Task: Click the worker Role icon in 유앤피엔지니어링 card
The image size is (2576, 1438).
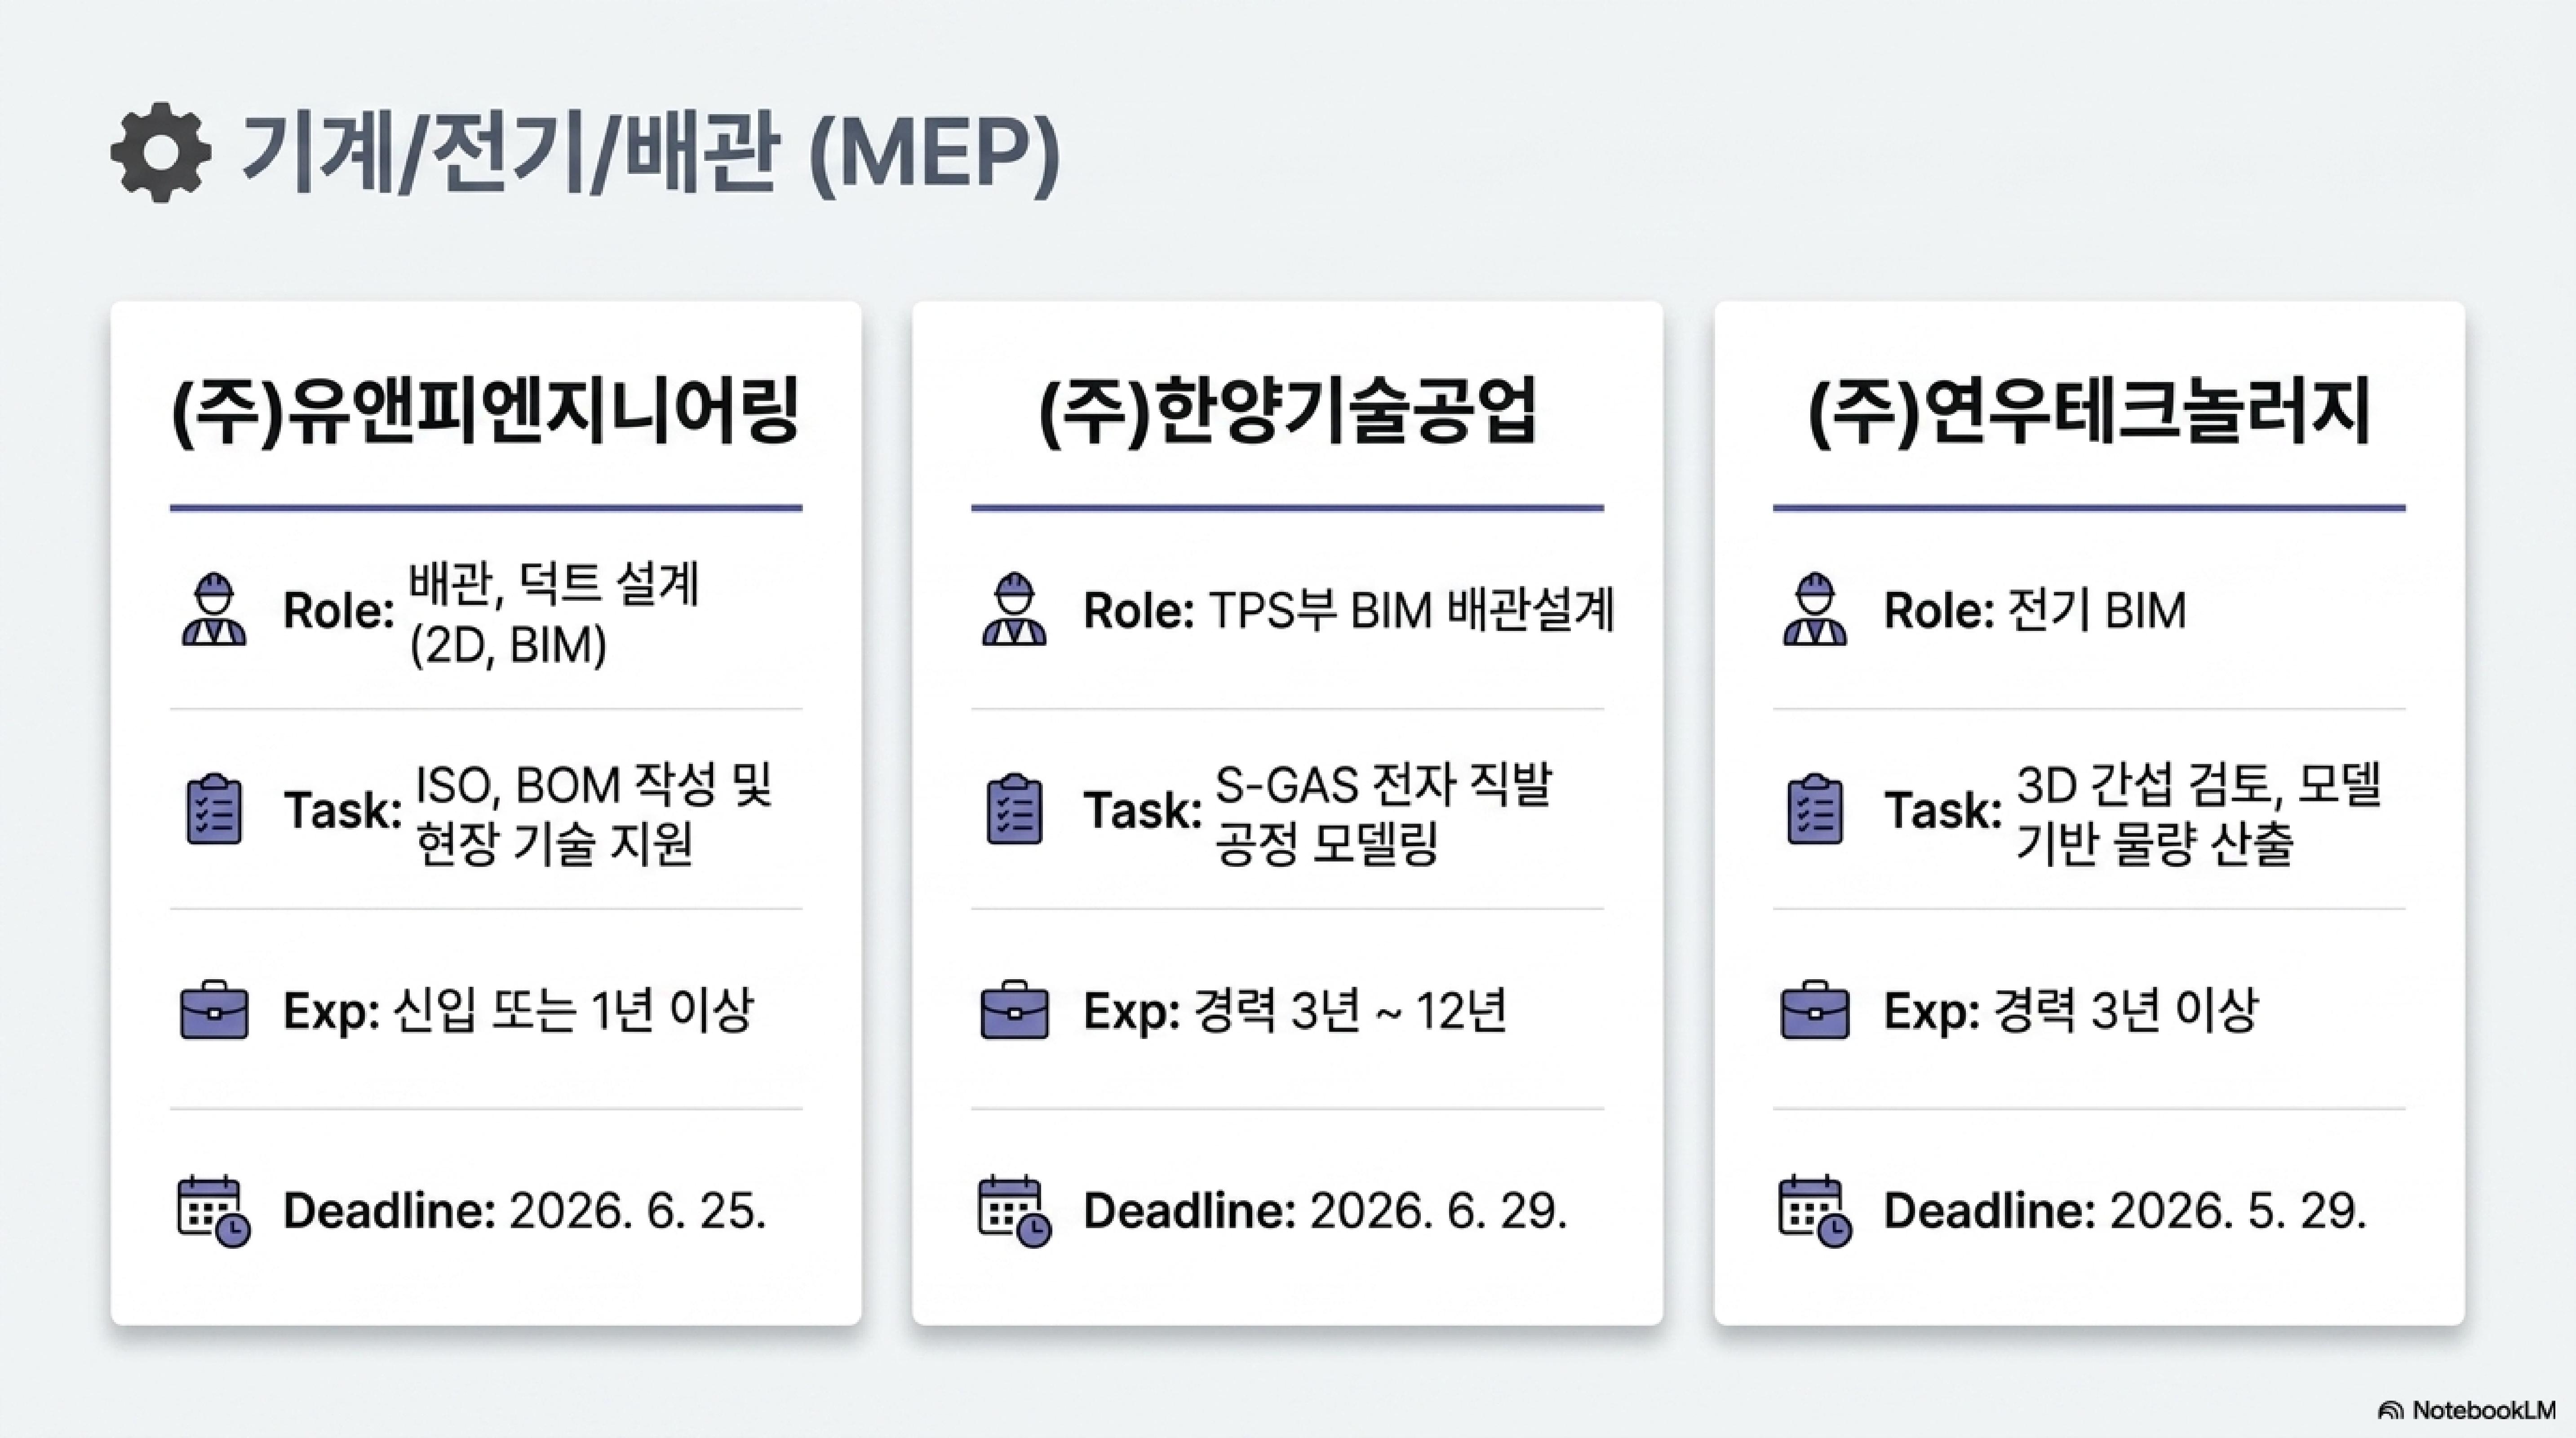Action: click(x=214, y=609)
